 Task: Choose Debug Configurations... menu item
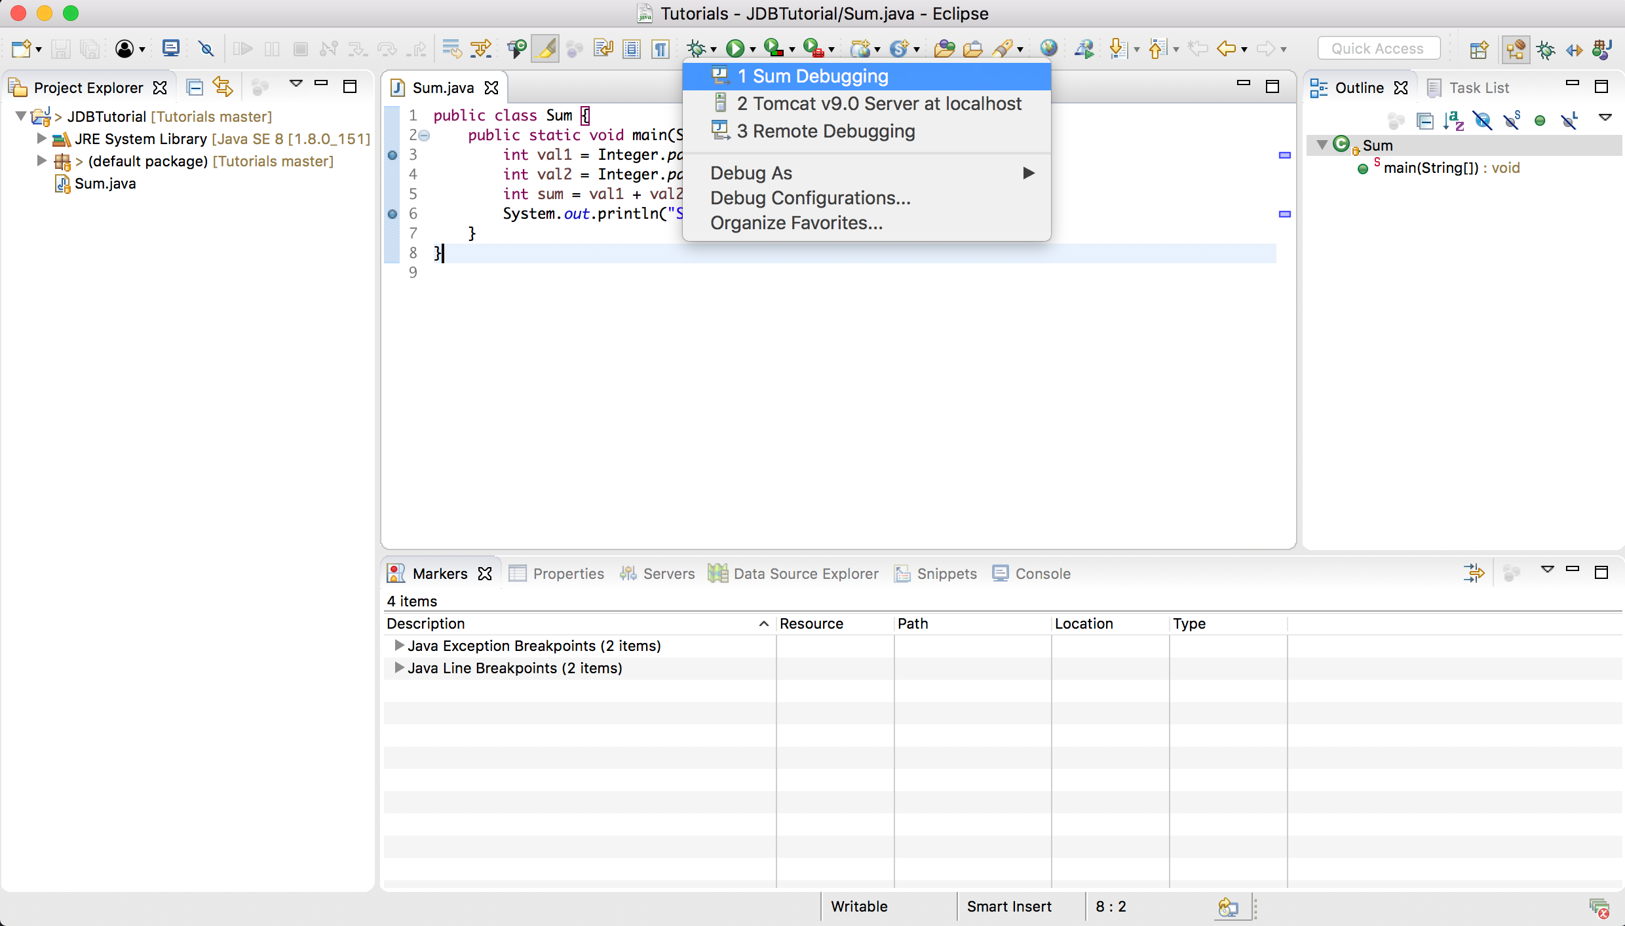click(866, 198)
